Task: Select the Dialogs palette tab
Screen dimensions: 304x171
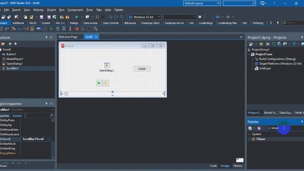Action: (x=74, y=23)
